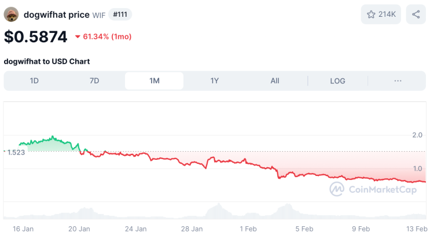Click the WIF ticker symbol
This screenshot has height=235, width=434.
99,15
